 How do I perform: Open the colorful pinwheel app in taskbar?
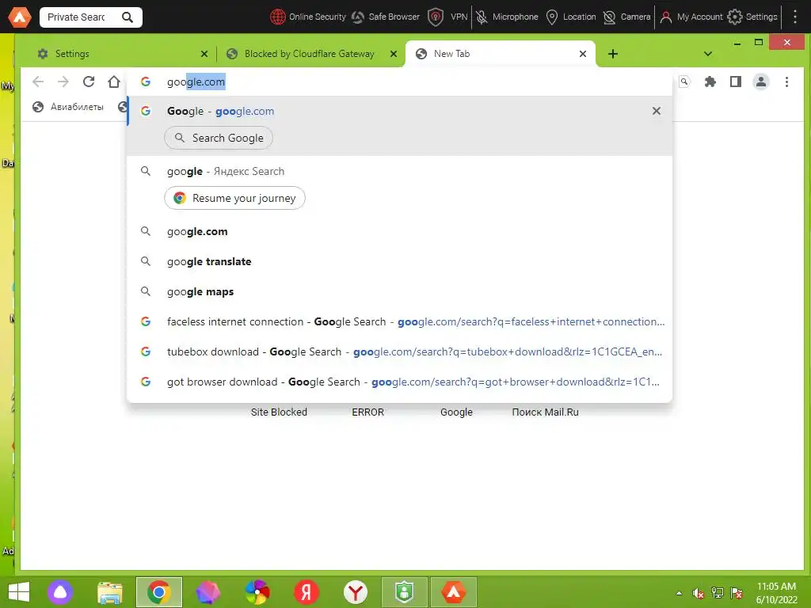point(257,592)
